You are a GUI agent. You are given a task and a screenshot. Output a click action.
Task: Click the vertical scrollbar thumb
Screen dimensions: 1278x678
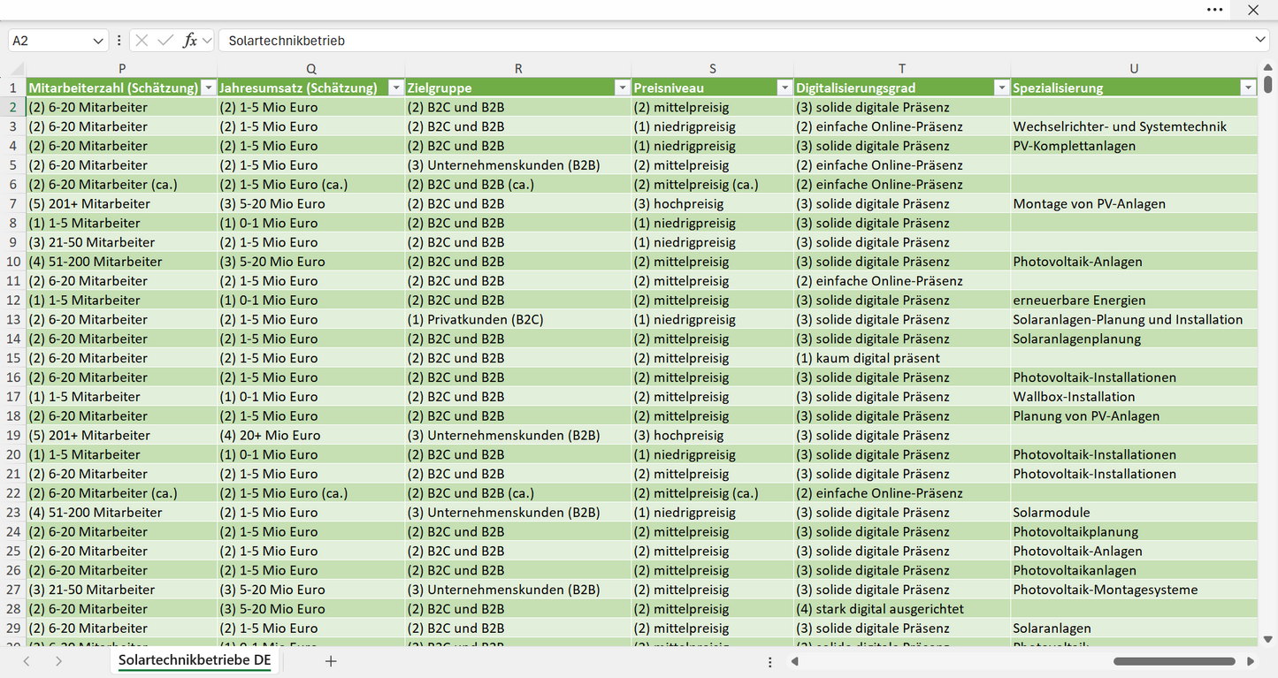(1268, 85)
